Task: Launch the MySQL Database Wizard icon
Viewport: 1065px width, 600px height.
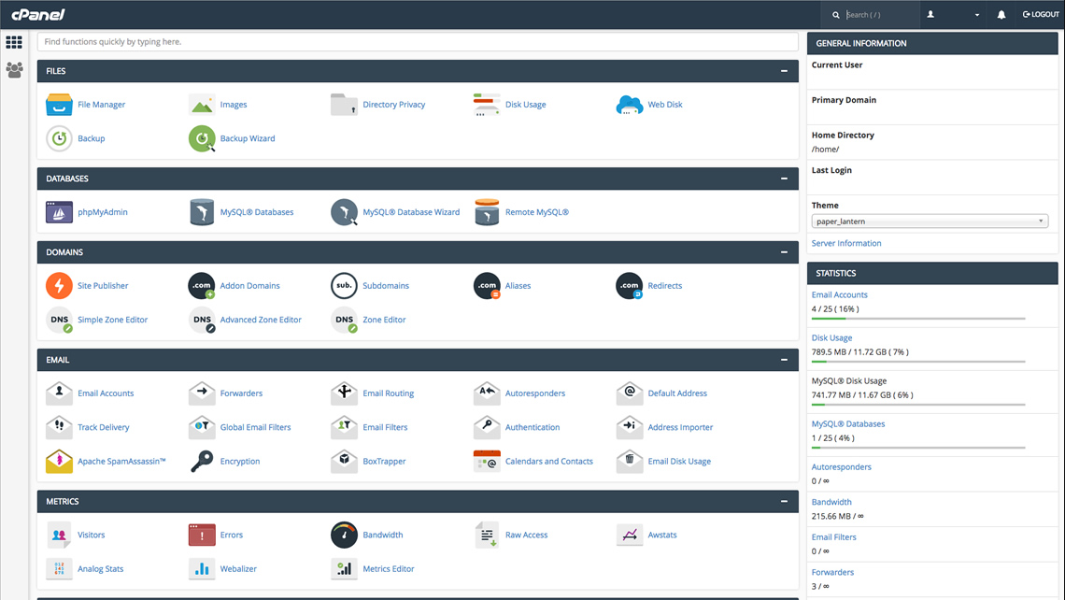Action: pyautogui.click(x=345, y=212)
